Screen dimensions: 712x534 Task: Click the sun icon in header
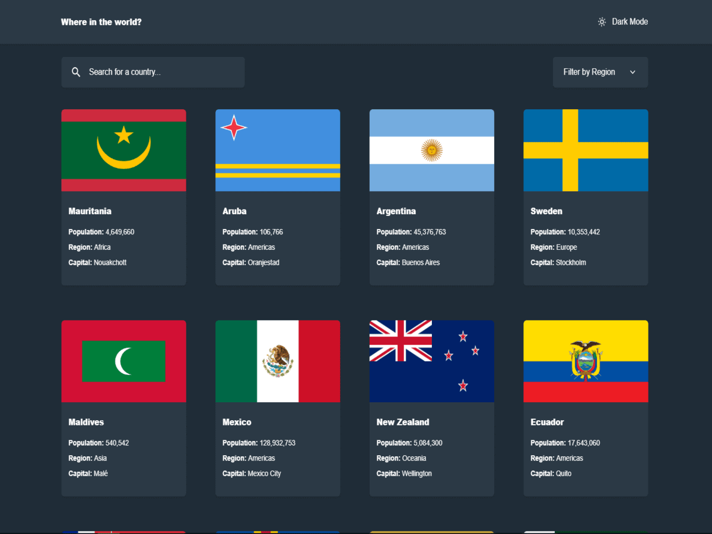pyautogui.click(x=602, y=22)
